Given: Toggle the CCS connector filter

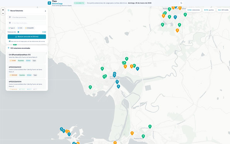Looking at the screenshot, I should coord(20,28).
